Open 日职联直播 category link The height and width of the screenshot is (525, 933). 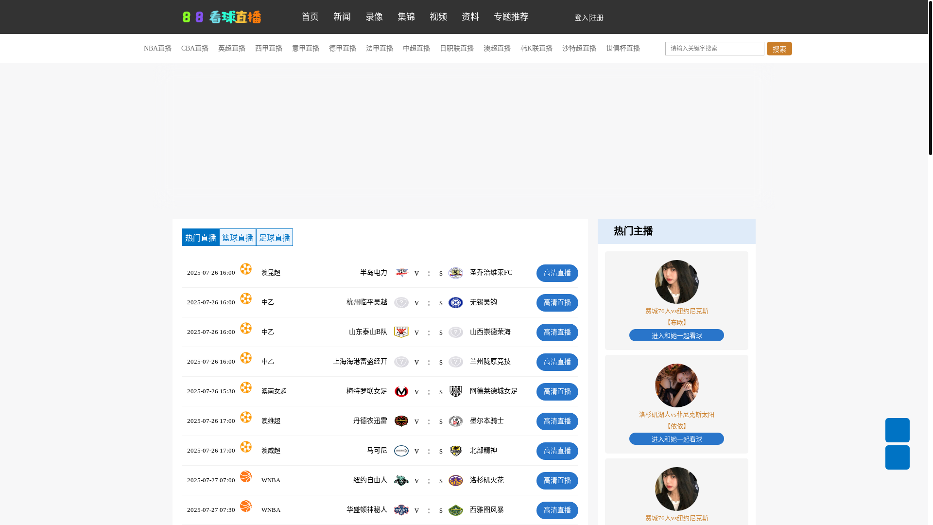point(457,49)
